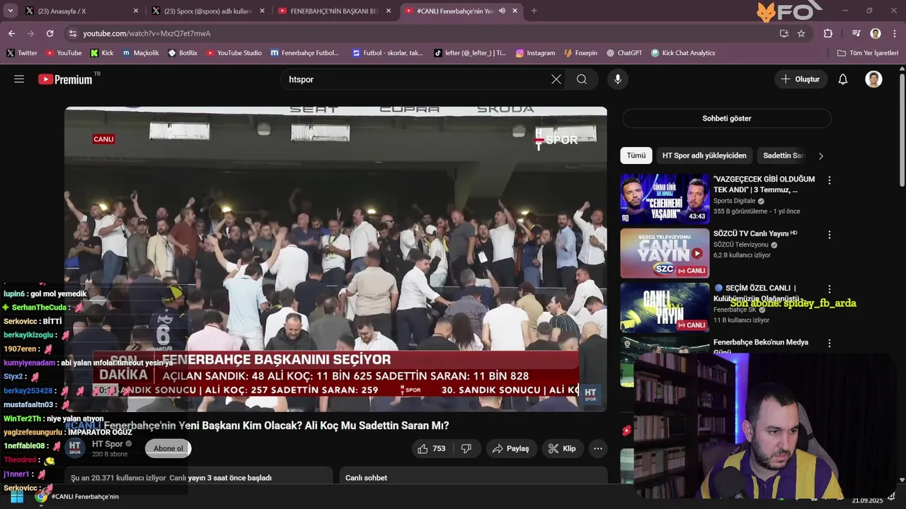The height and width of the screenshot is (509, 906).
Task: Open Twitter bookmark
Action: point(22,53)
